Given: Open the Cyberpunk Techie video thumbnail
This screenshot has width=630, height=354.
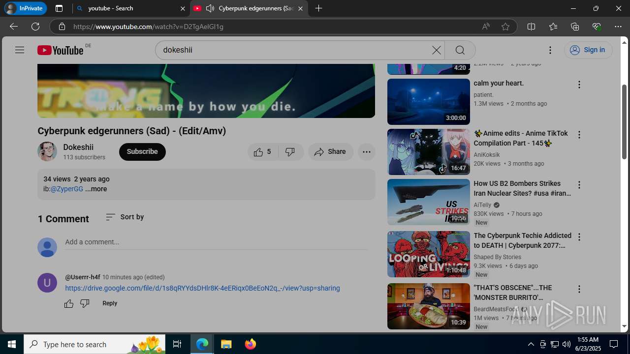Looking at the screenshot, I should point(429,254).
